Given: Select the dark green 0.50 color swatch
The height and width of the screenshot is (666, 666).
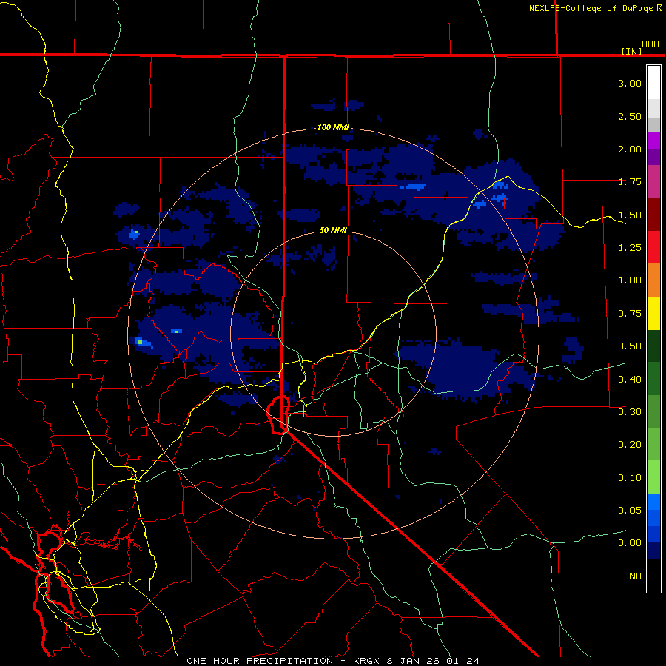Looking at the screenshot, I should coord(653,346).
